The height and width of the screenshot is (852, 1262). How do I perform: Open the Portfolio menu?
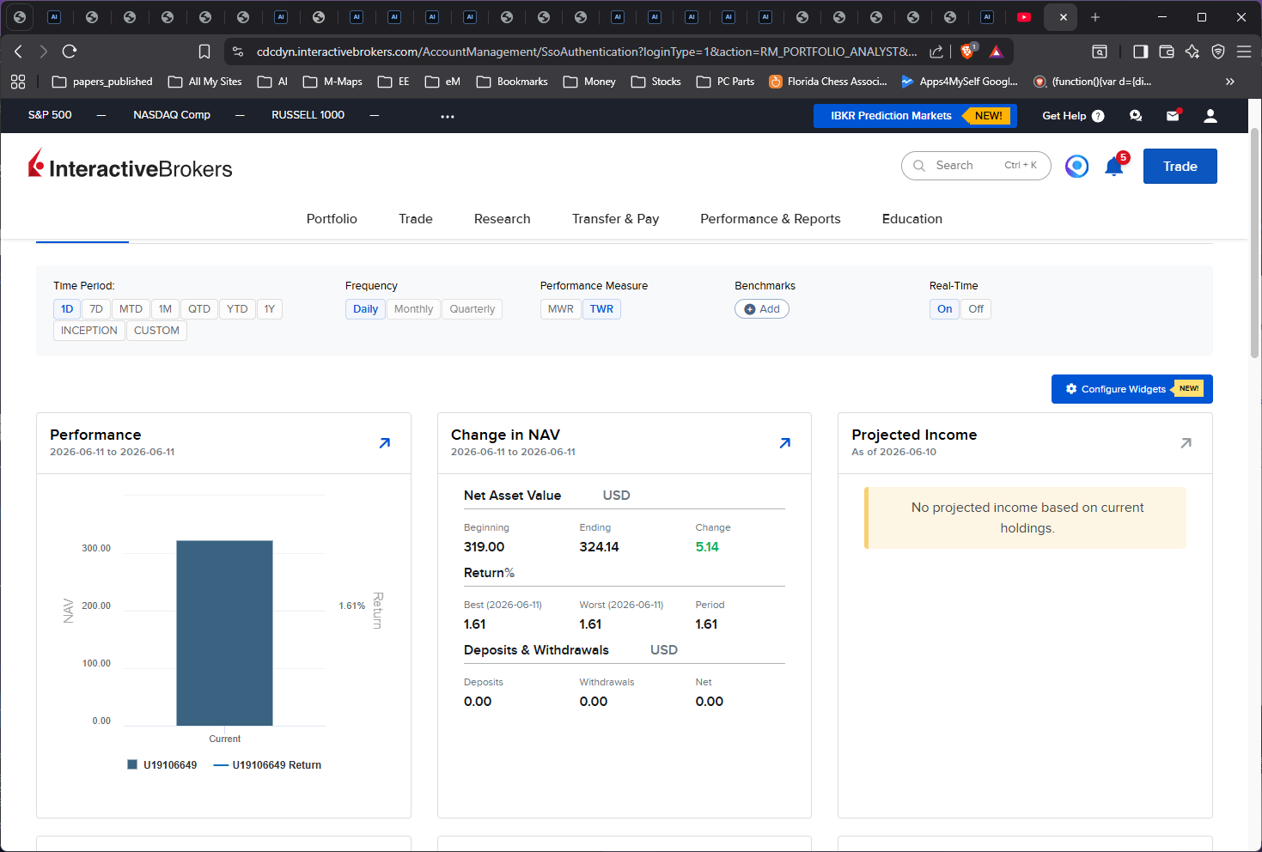pos(332,219)
